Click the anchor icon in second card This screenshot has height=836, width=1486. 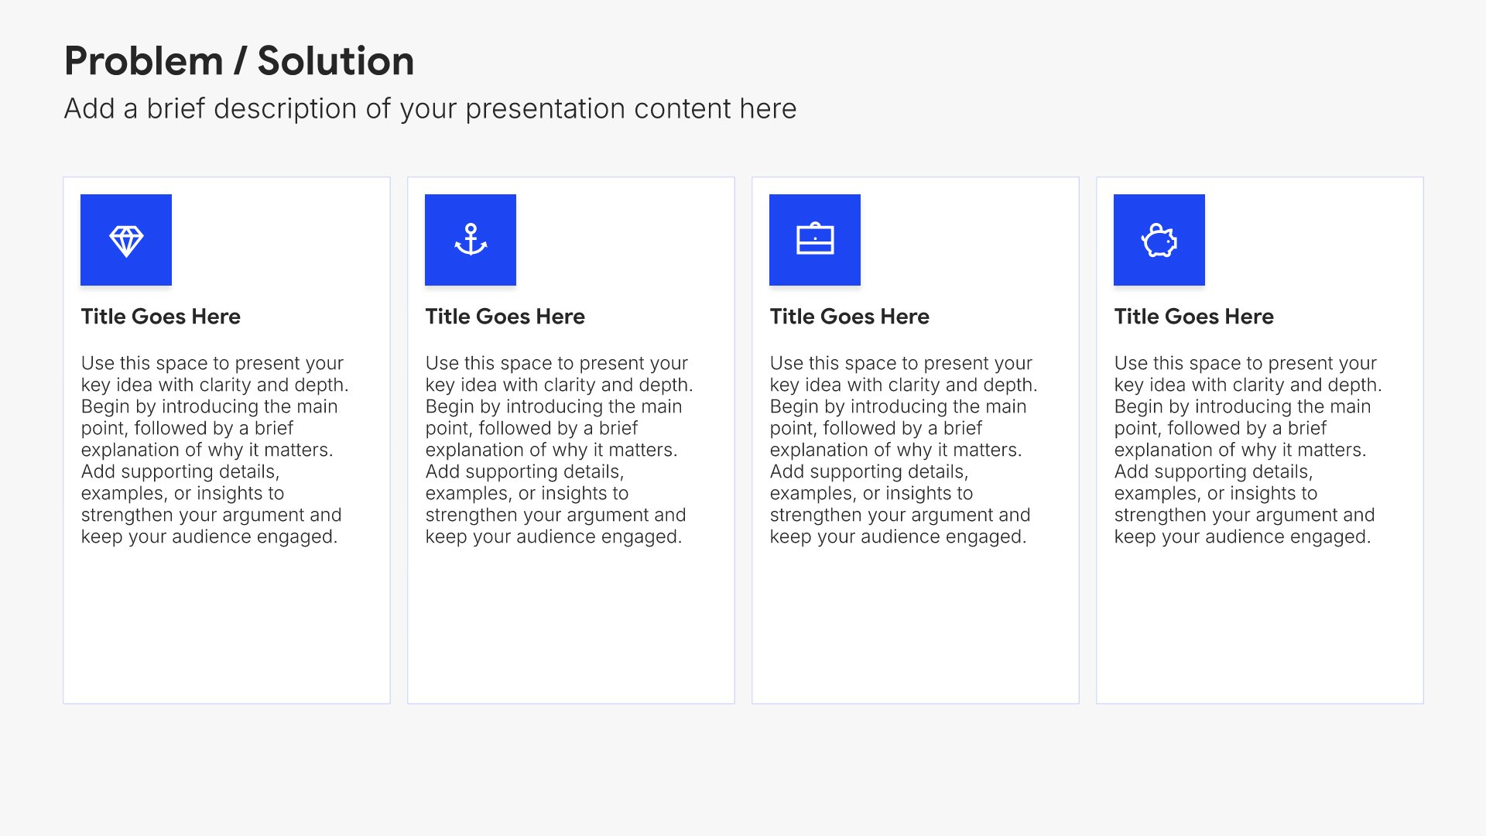pyautogui.click(x=471, y=240)
